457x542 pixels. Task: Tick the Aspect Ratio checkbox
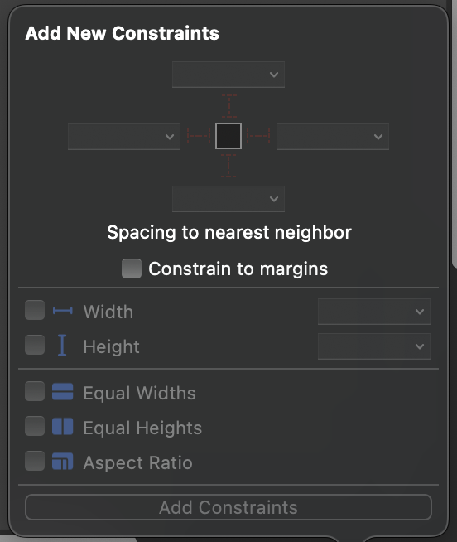[35, 461]
